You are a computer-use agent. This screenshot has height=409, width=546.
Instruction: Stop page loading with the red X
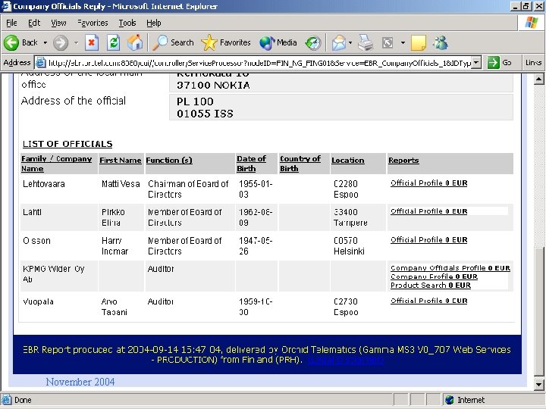point(92,42)
